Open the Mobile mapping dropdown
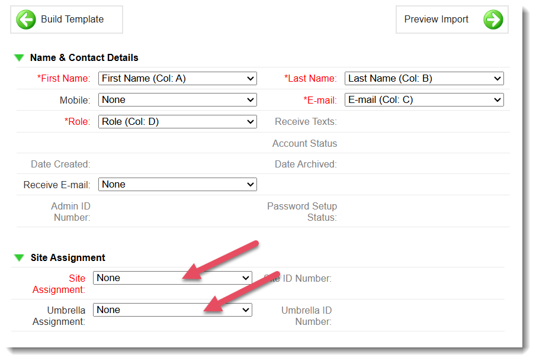The width and height of the screenshot is (536, 361). [x=178, y=100]
